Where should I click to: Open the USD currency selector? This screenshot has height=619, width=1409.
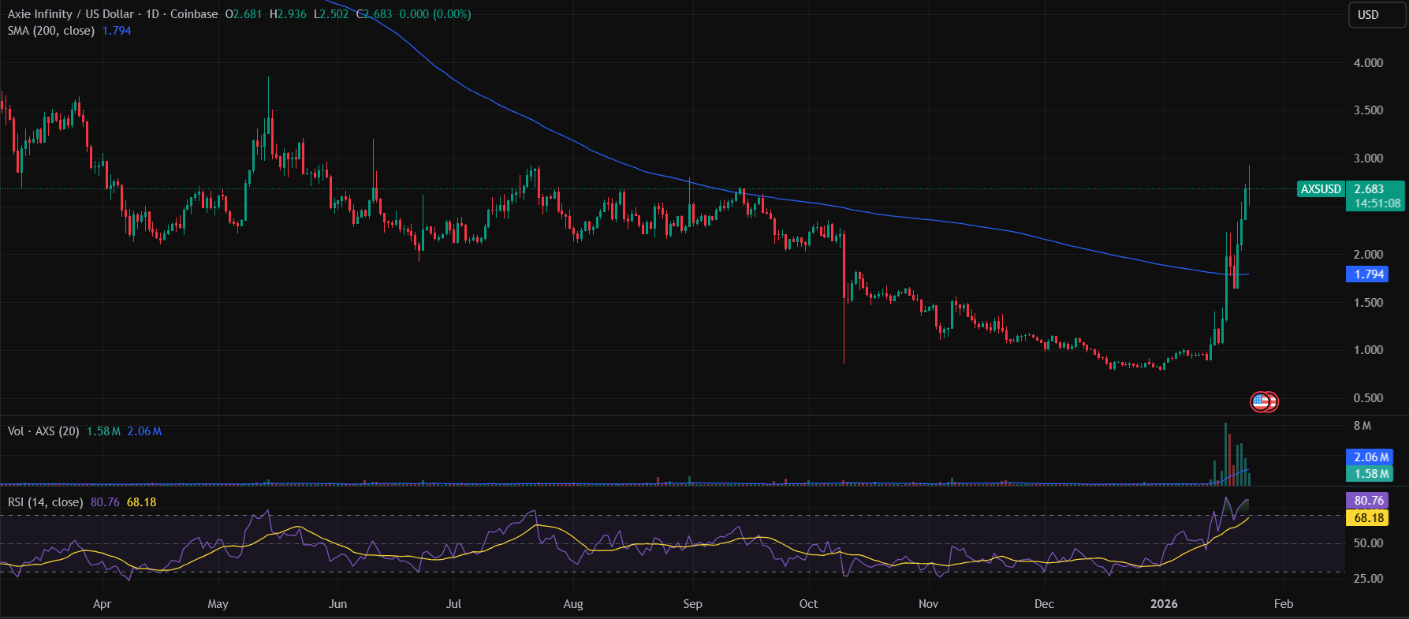tap(1376, 15)
